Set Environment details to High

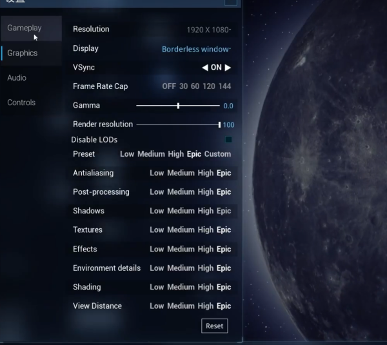tap(206, 268)
